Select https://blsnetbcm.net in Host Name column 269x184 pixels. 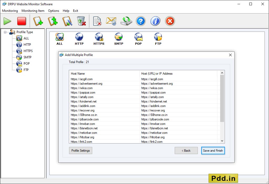click(x=84, y=128)
